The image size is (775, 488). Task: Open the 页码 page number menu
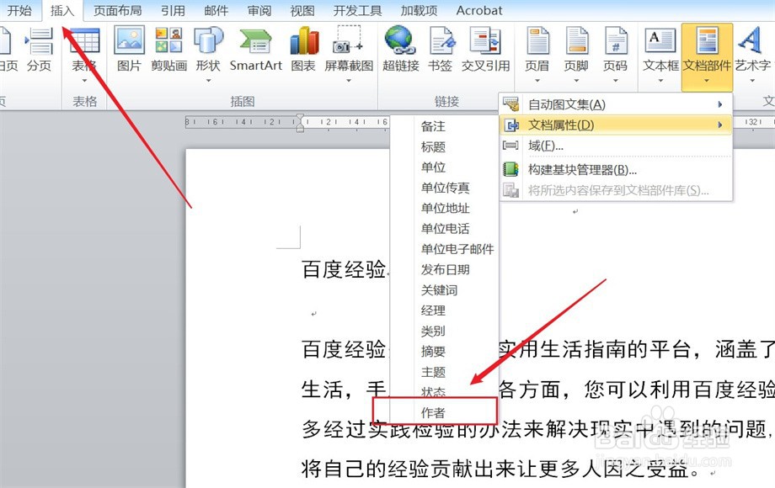[x=615, y=53]
